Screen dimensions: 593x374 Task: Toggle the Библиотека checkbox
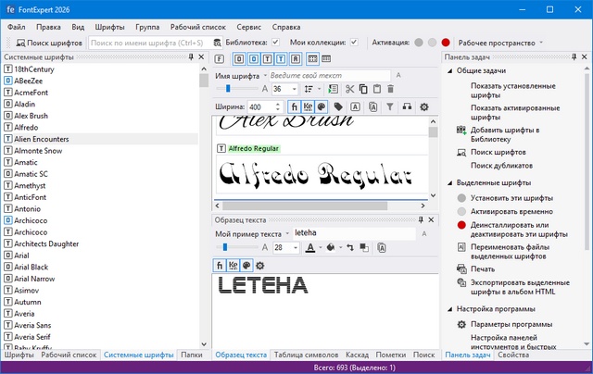pos(276,43)
